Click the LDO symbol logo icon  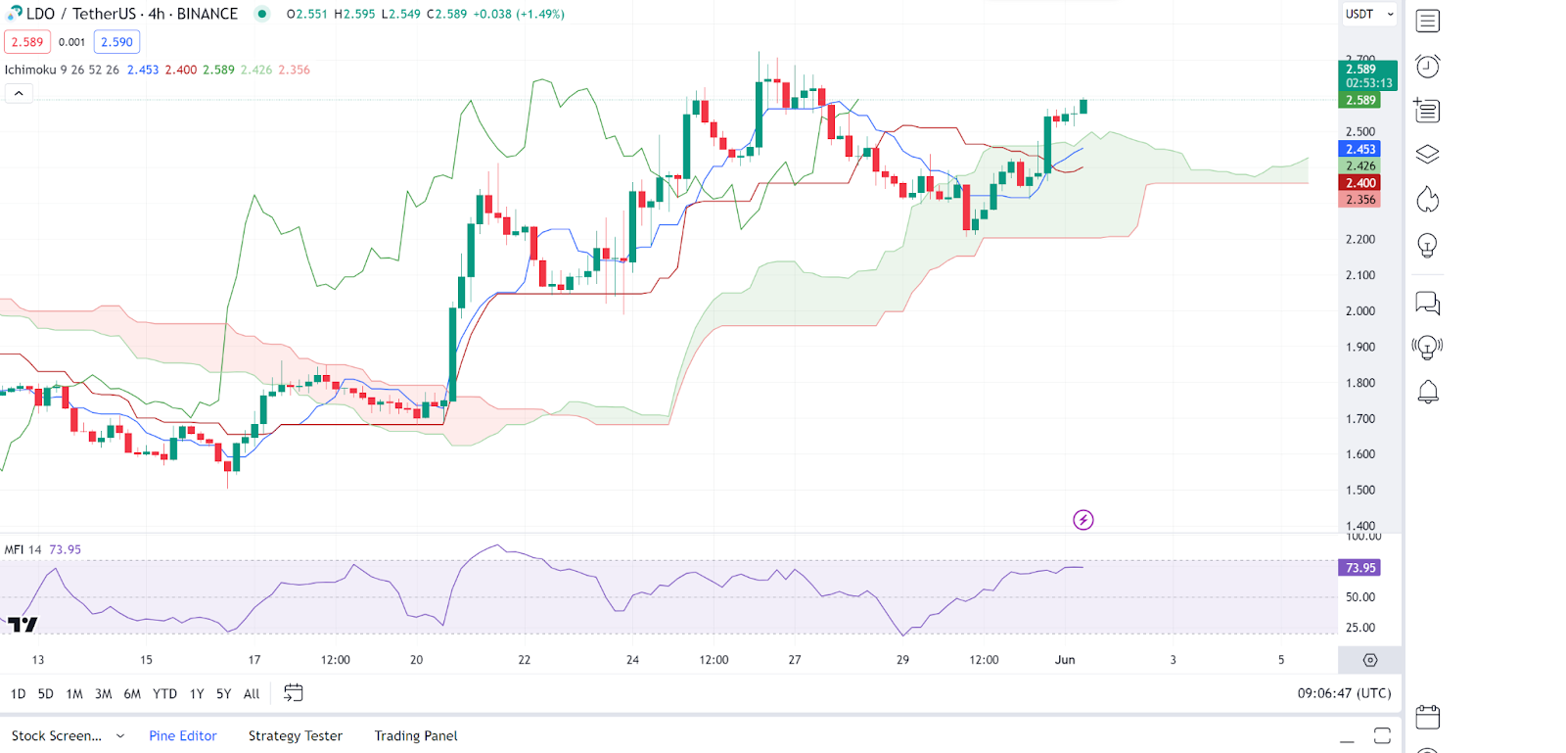click(x=14, y=13)
